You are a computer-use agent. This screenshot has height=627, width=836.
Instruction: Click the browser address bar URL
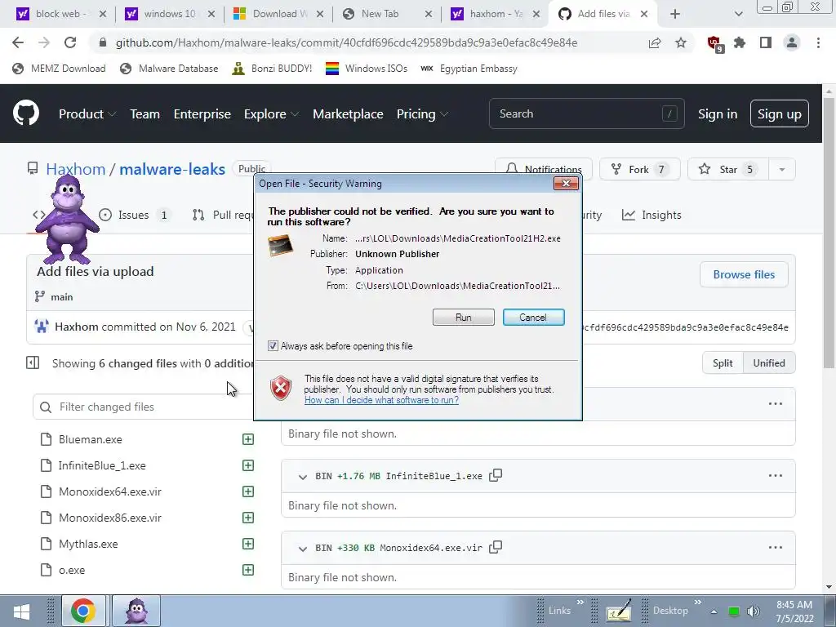(346, 42)
